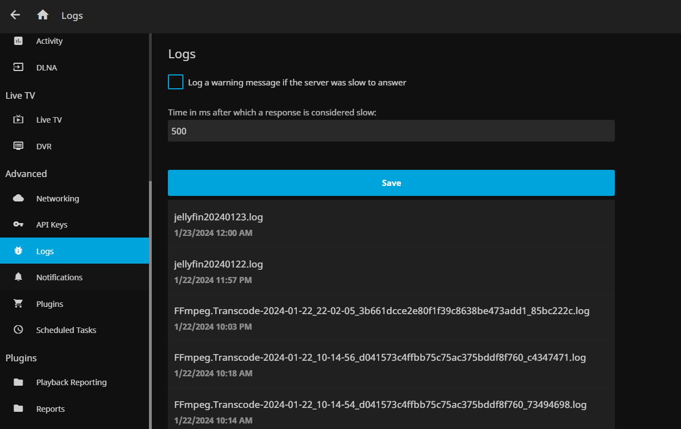Click the DVR icon in sidebar
The height and width of the screenshot is (429, 681).
(x=18, y=147)
